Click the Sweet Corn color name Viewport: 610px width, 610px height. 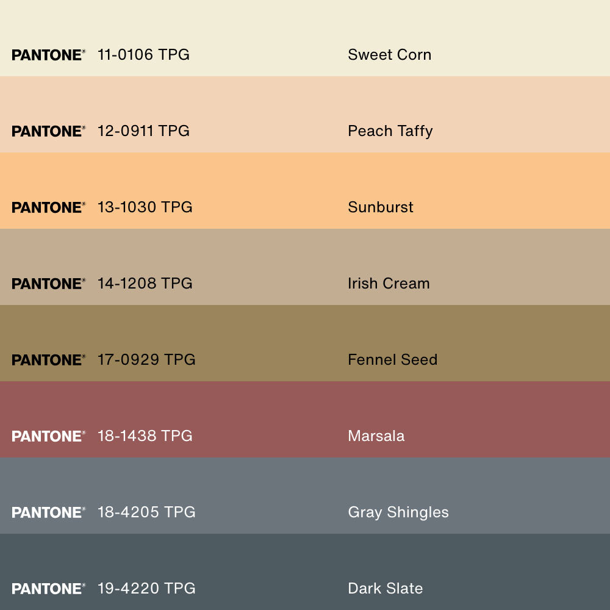click(389, 55)
